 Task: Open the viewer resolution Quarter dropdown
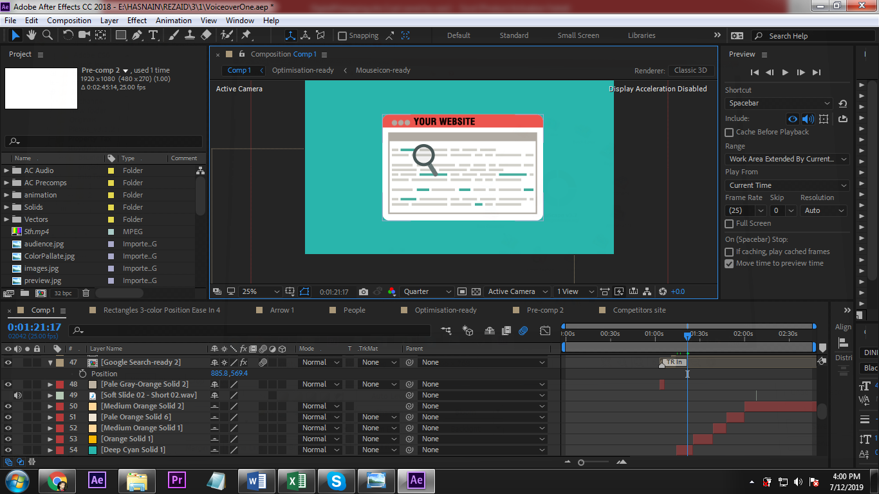pyautogui.click(x=427, y=291)
